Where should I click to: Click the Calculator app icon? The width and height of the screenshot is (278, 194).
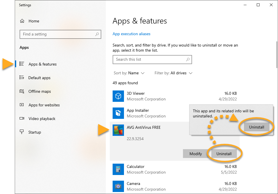pos(118,169)
